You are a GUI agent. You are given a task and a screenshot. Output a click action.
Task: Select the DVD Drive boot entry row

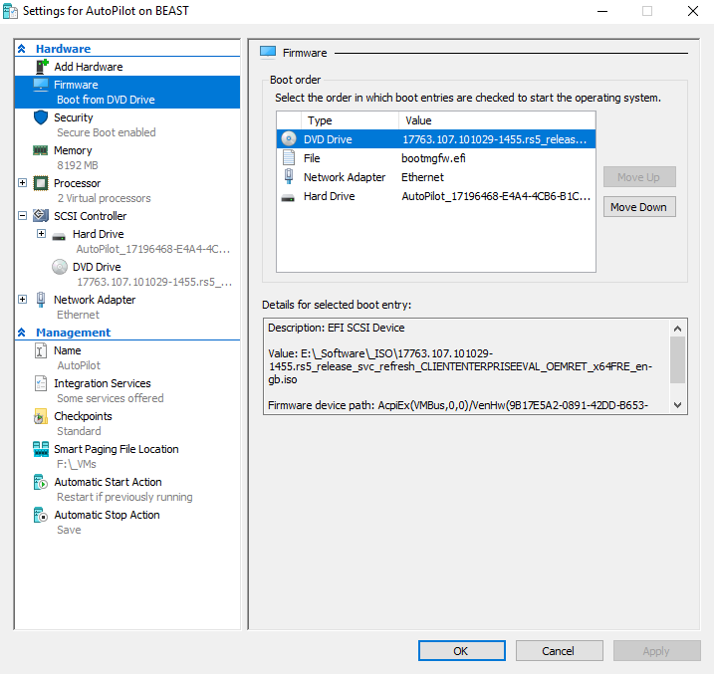436,138
